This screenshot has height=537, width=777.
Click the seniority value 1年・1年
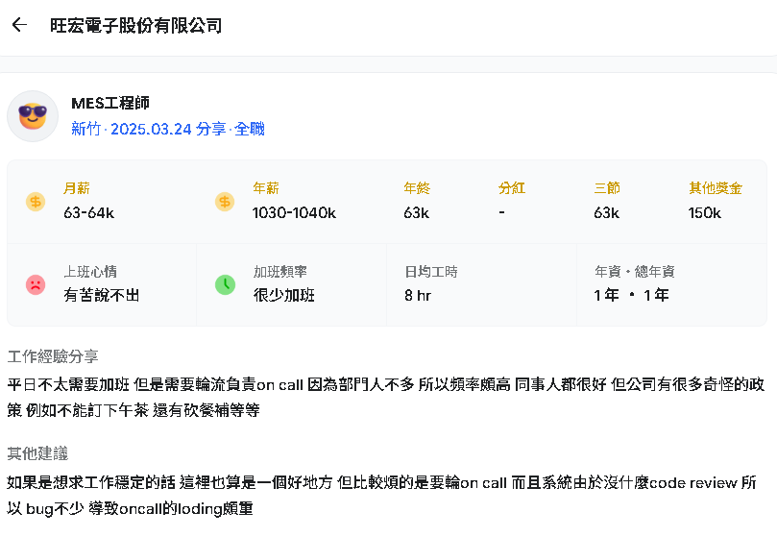point(632,295)
